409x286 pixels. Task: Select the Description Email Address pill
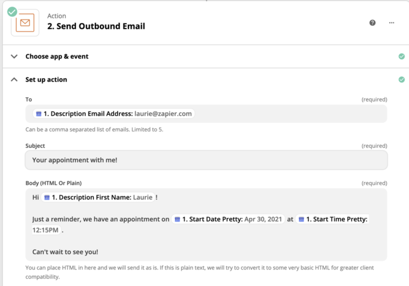[114, 114]
